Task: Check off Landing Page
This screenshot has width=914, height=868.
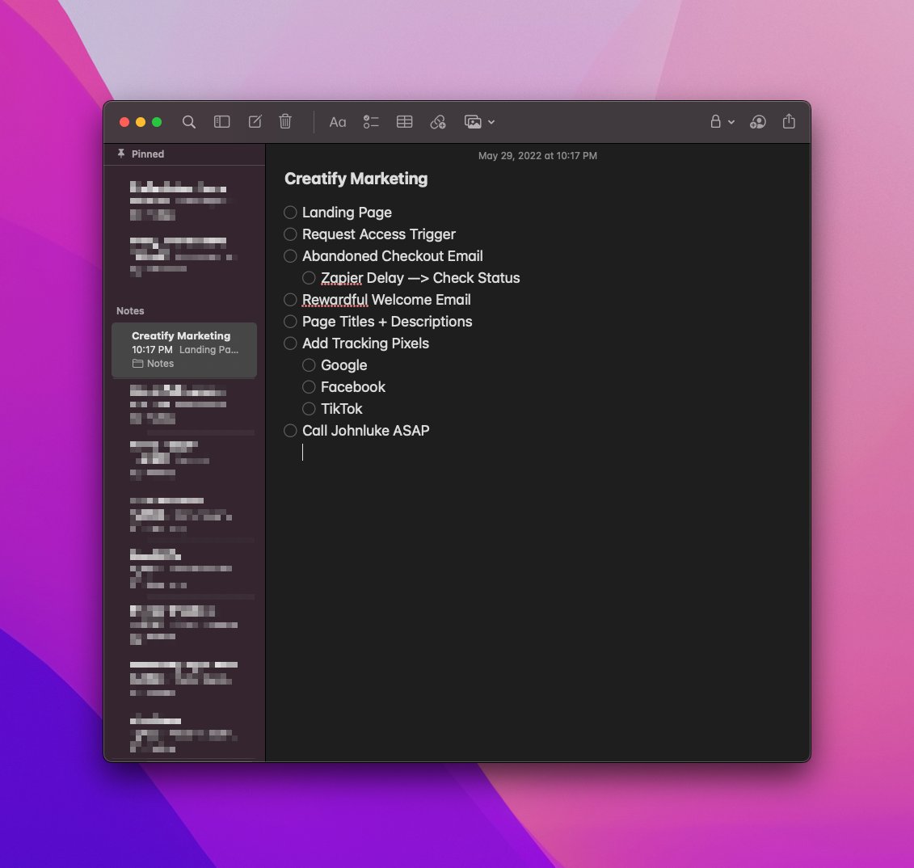Action: tap(290, 213)
